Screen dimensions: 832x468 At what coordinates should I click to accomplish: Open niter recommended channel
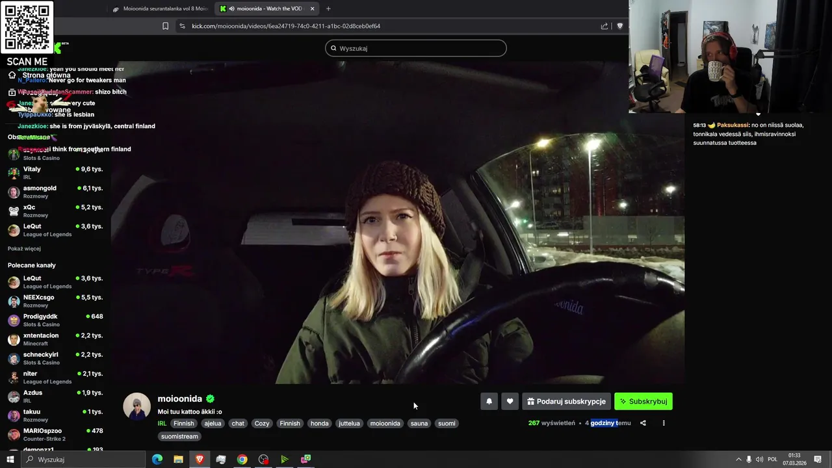(55, 377)
